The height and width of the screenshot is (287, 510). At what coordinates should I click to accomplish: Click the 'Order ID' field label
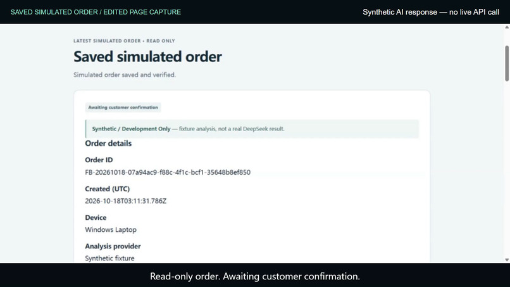[x=99, y=160]
